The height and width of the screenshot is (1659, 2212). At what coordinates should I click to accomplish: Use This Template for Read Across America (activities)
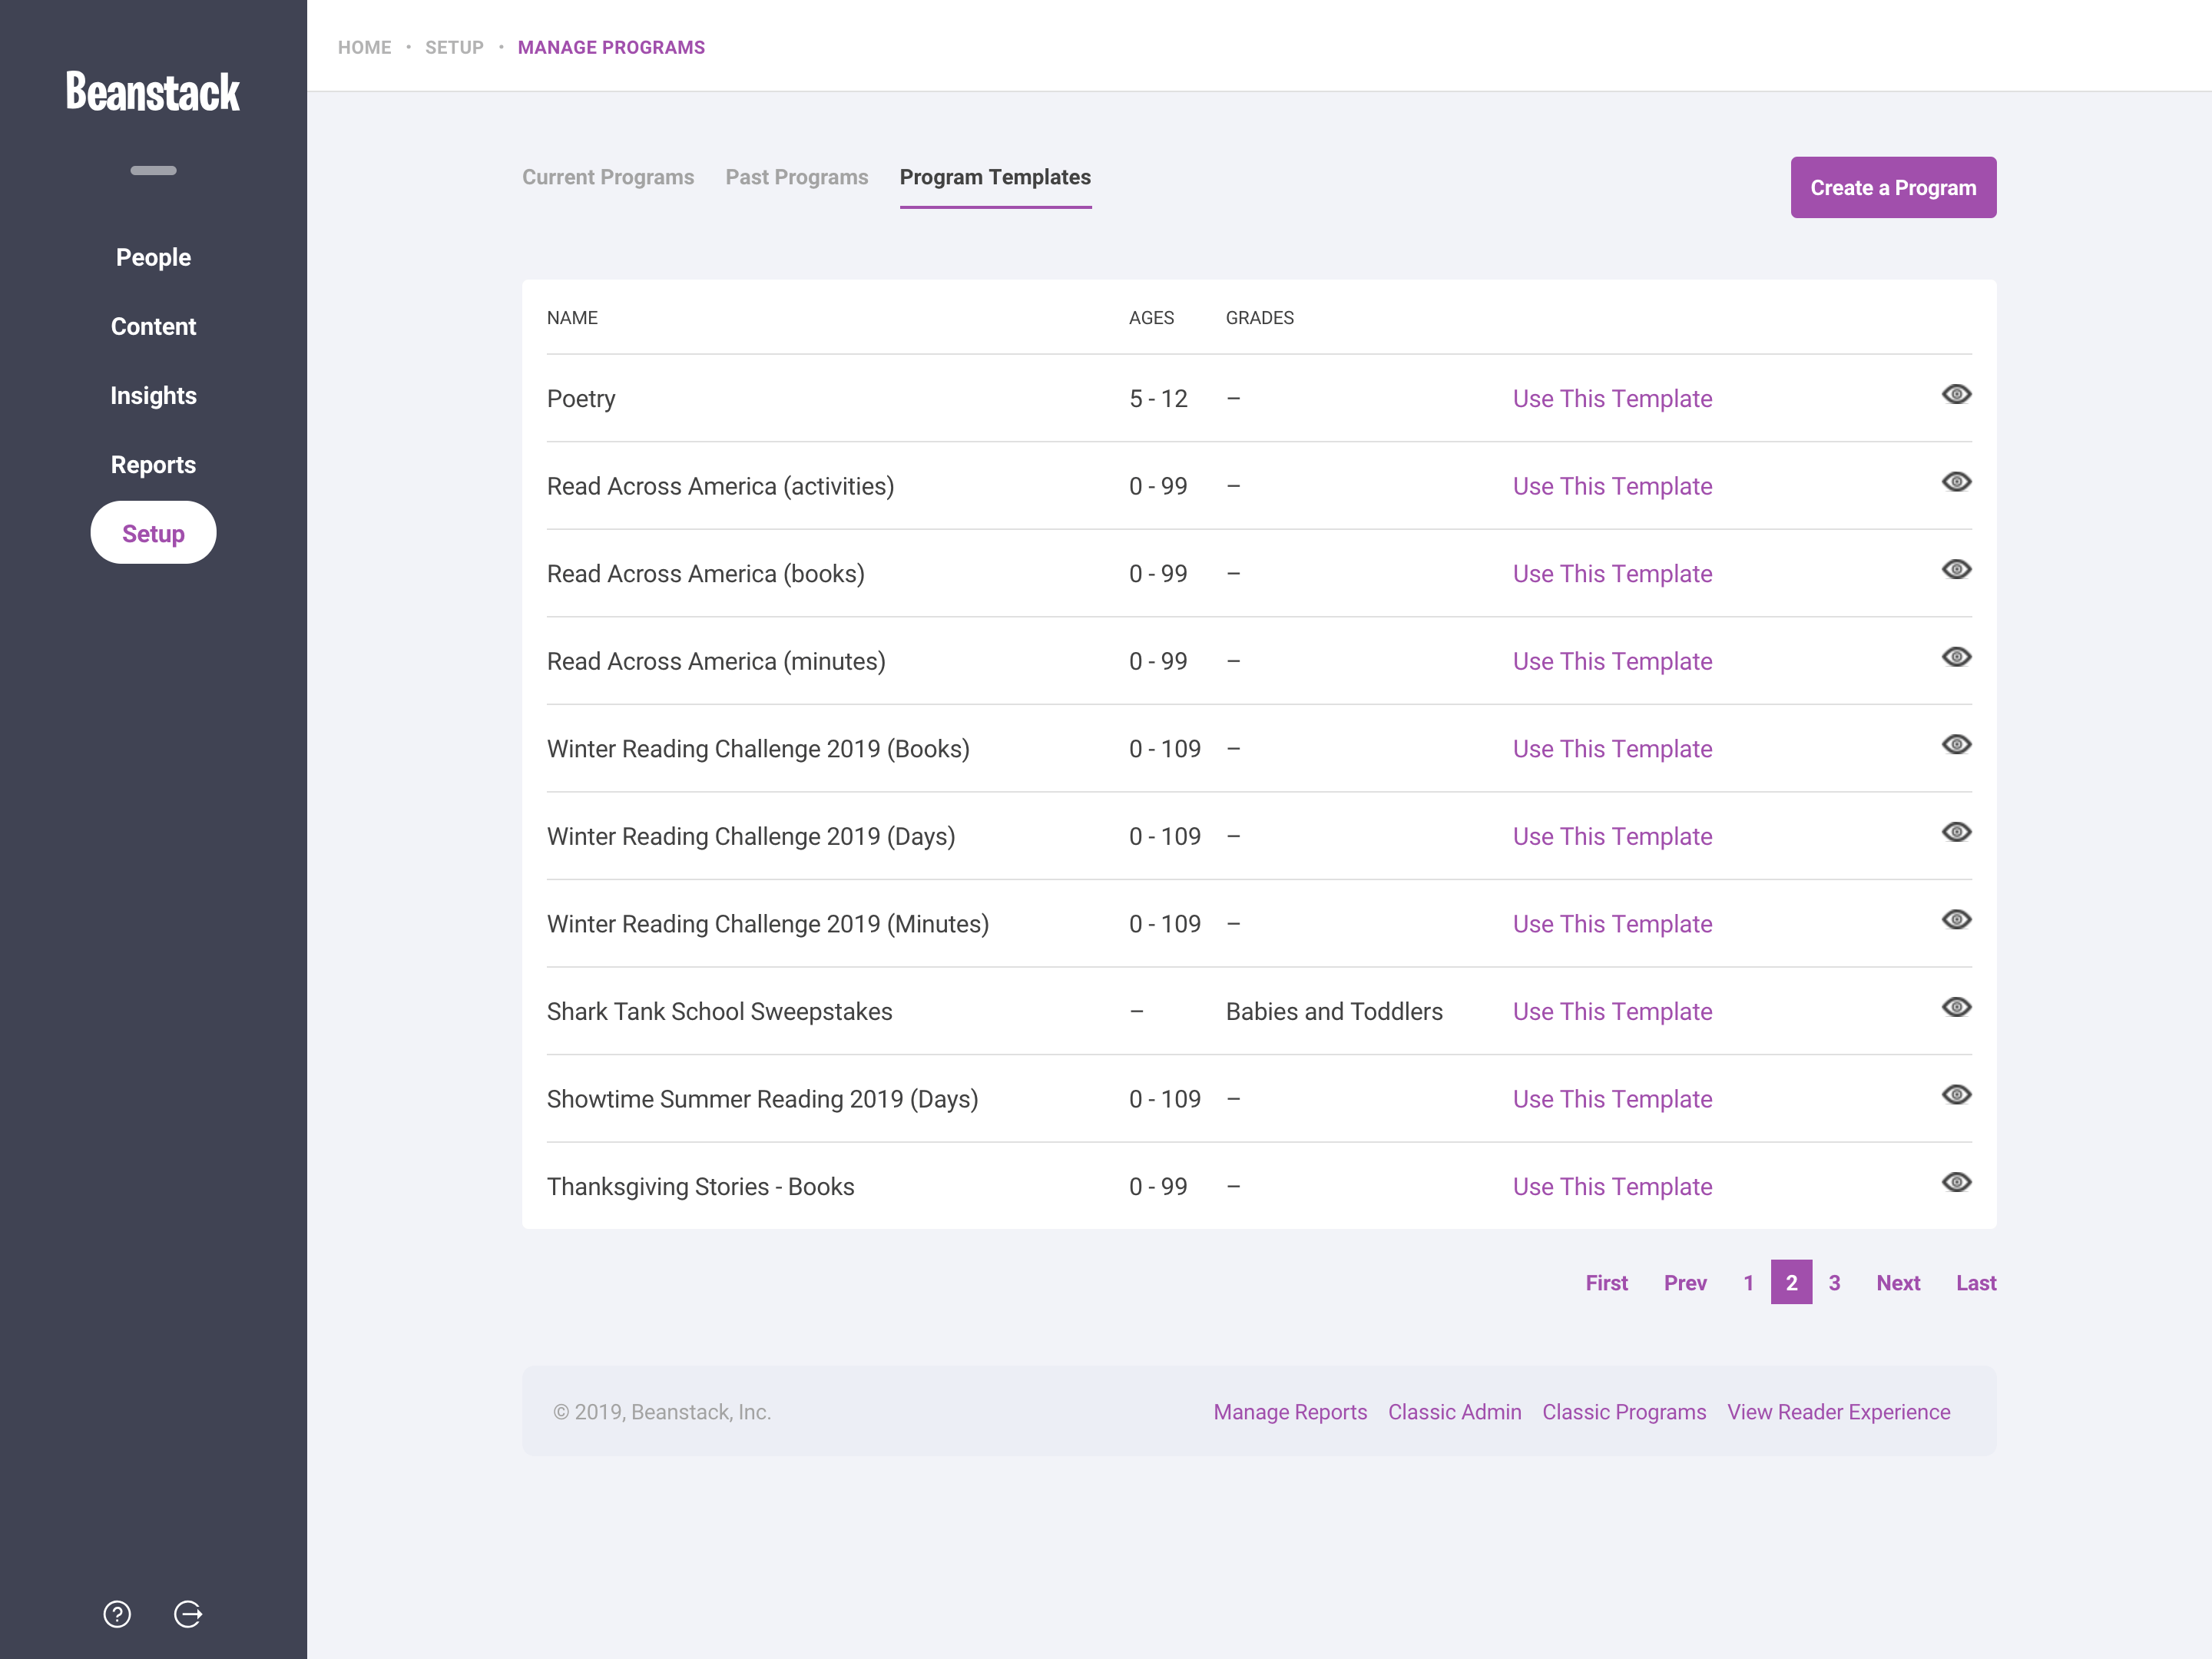pyautogui.click(x=1612, y=486)
